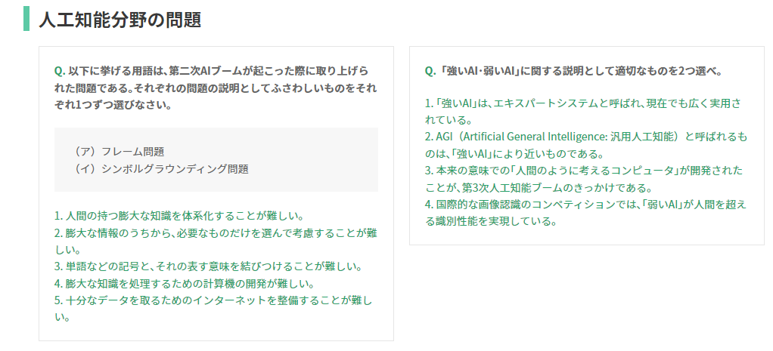The width and height of the screenshot is (773, 351).
Task: Choose option 4 about developing computers for knowledge
Action: click(x=185, y=284)
